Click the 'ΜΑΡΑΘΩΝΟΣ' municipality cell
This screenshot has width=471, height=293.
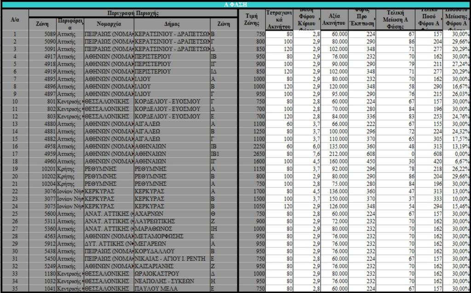point(172,229)
